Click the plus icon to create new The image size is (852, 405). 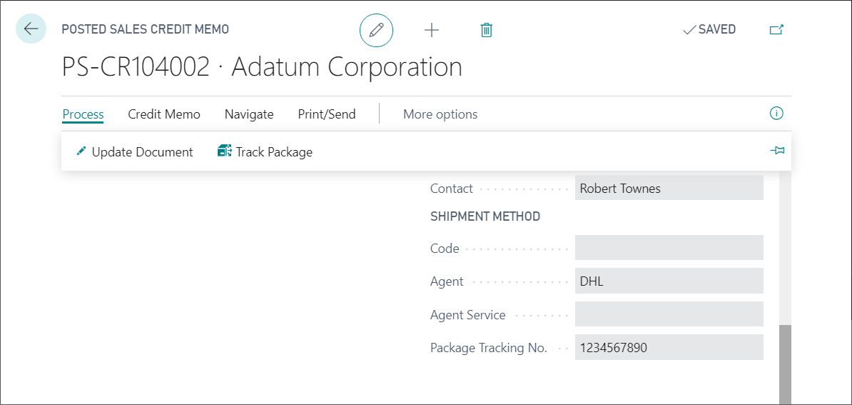tap(432, 30)
